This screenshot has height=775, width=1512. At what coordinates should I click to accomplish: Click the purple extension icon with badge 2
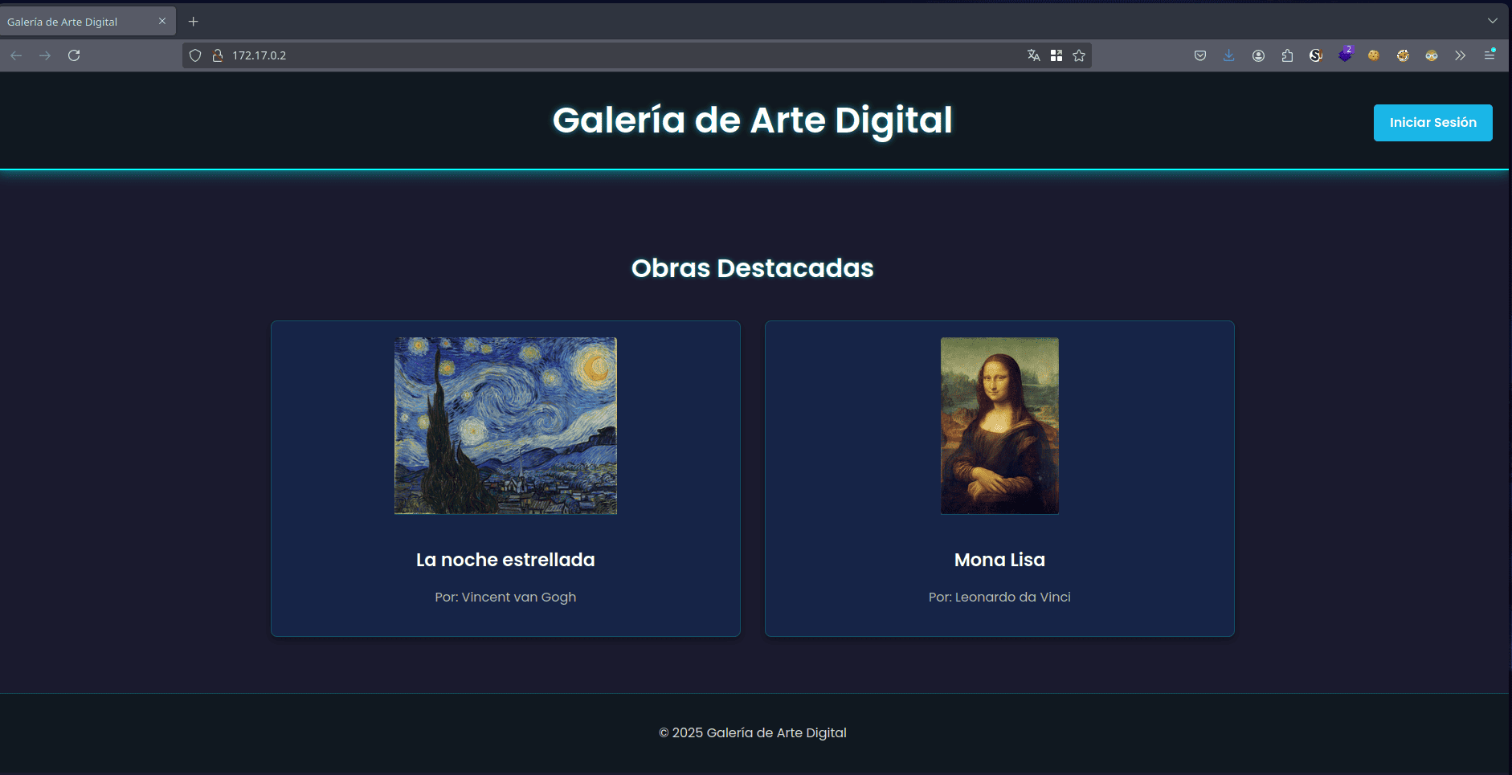1345,55
